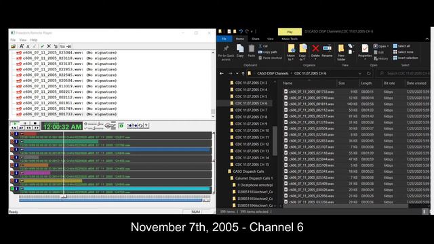The width and height of the screenshot is (434, 244).
Task: Click the dark blue track waveform bar
Action: (115, 150)
